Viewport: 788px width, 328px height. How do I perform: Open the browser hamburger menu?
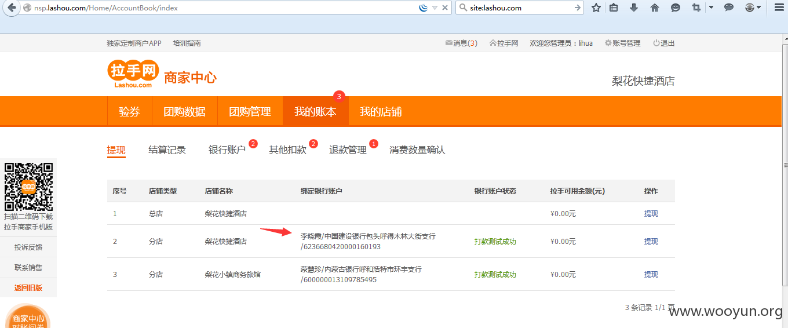779,8
